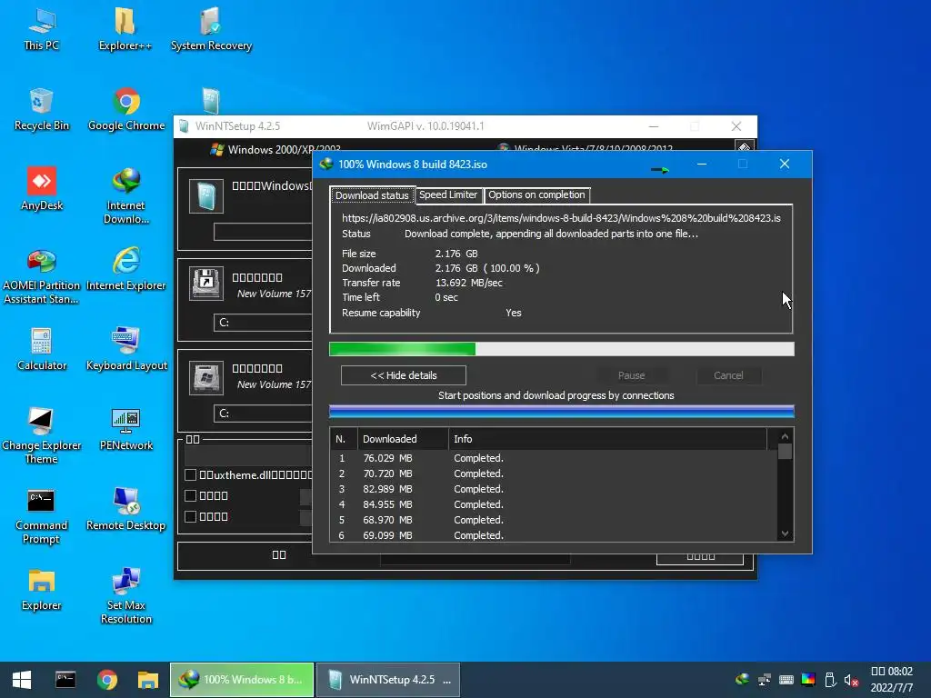The height and width of the screenshot is (698, 931).
Task: Click the N. column header
Action: [x=343, y=439]
